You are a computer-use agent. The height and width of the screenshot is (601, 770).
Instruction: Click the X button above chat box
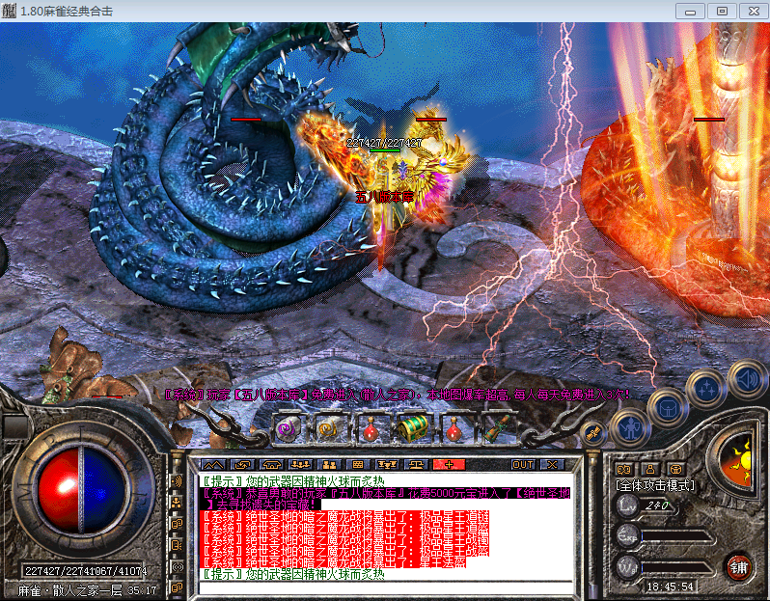(551, 464)
